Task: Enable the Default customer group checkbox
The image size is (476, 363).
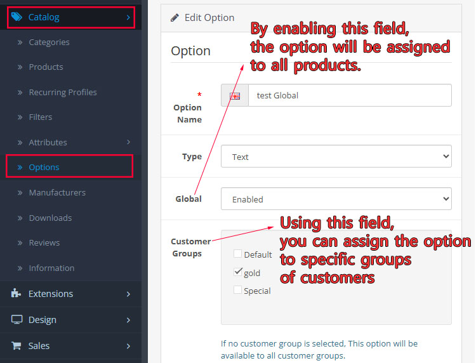Action: pos(238,254)
